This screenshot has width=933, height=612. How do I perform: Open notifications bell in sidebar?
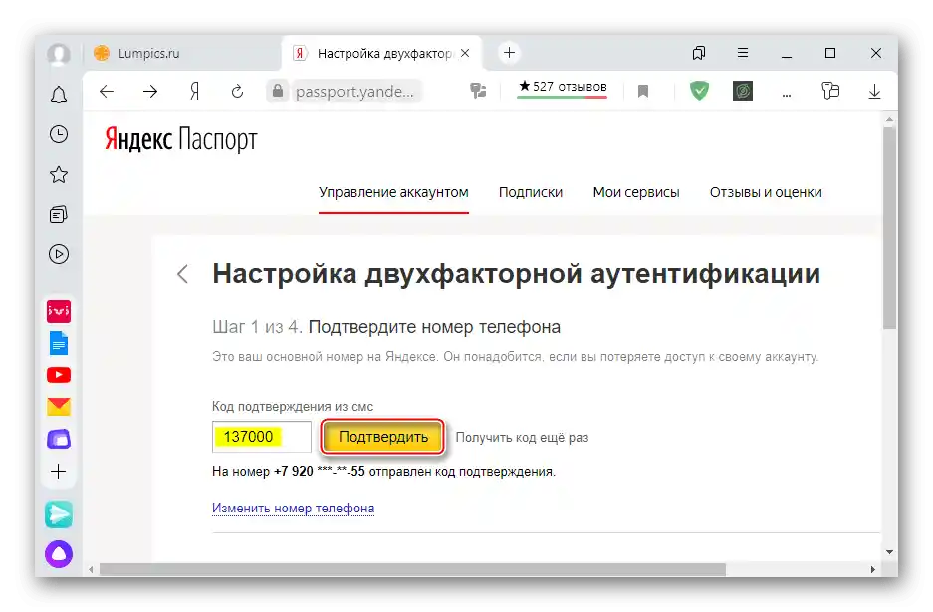59,95
